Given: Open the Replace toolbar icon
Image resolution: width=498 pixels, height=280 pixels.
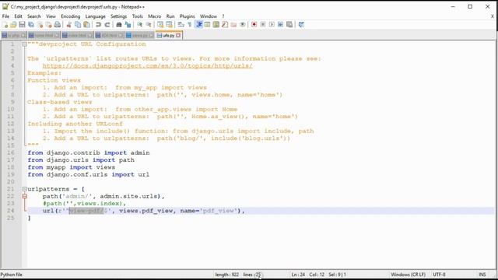Looking at the screenshot, I should coord(128,25).
